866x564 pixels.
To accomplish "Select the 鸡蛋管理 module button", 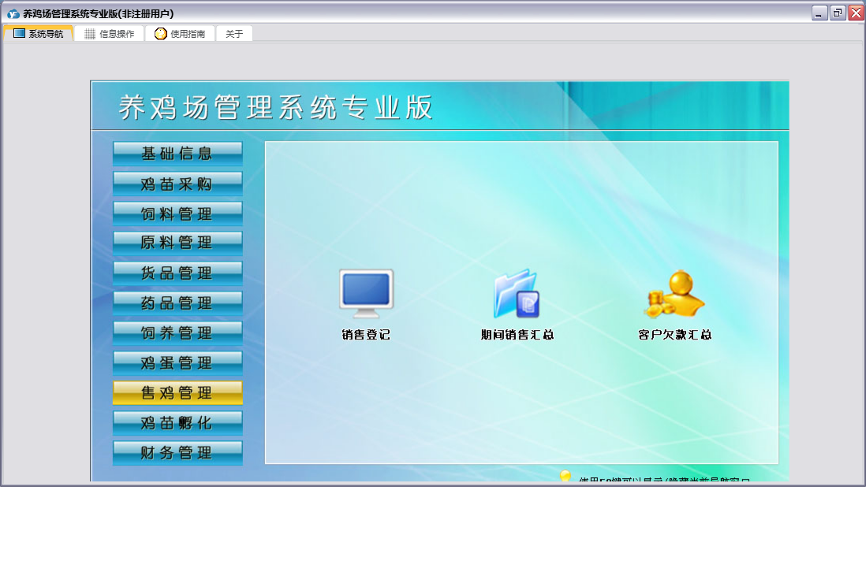I will (x=177, y=362).
